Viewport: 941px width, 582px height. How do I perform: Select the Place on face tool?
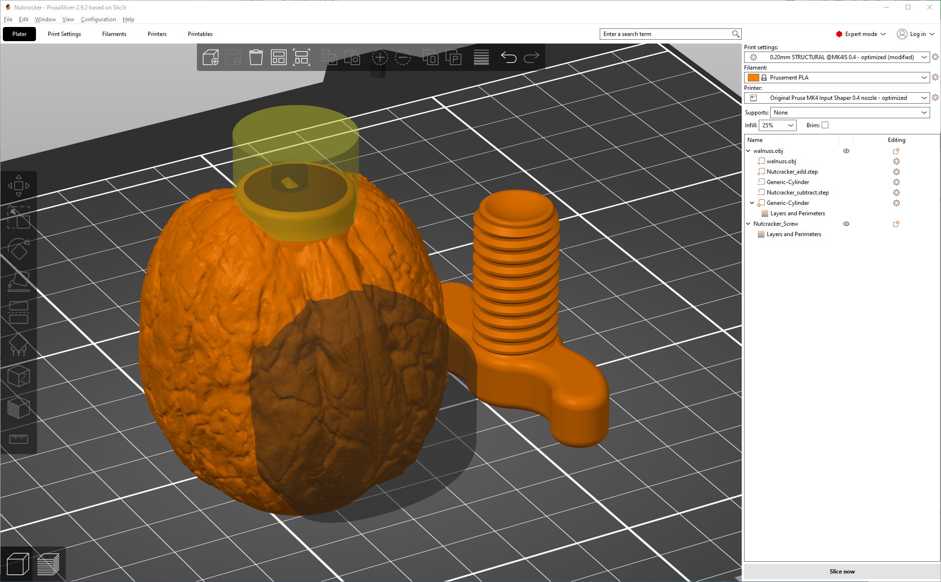[18, 281]
